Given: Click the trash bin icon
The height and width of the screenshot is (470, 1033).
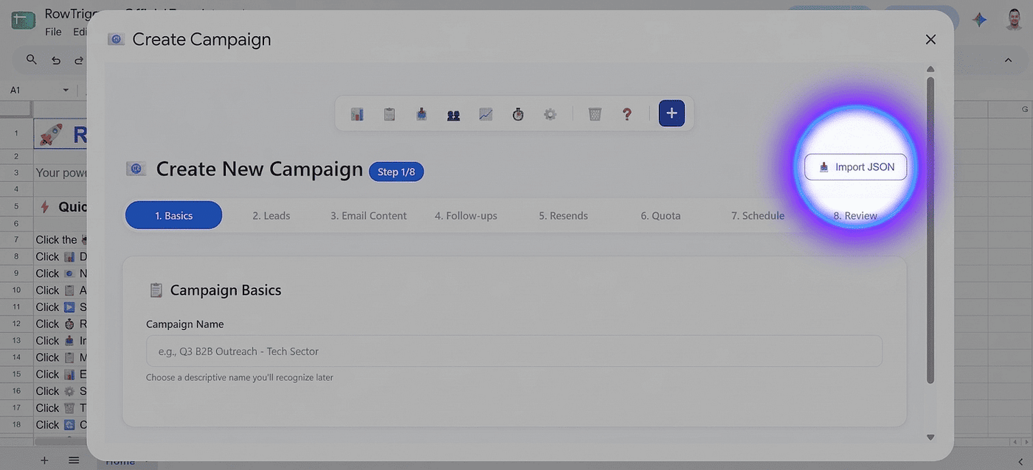Looking at the screenshot, I should [595, 114].
